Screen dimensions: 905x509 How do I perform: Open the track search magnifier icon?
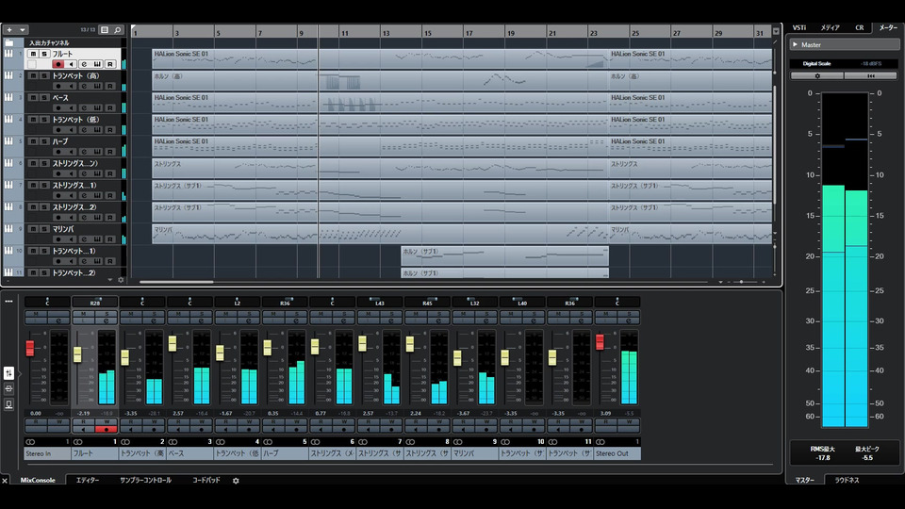[x=118, y=30]
